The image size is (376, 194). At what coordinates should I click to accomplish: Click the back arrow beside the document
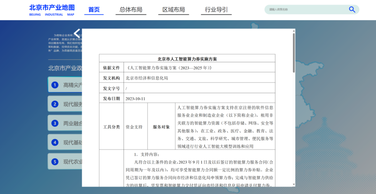[77, 33]
